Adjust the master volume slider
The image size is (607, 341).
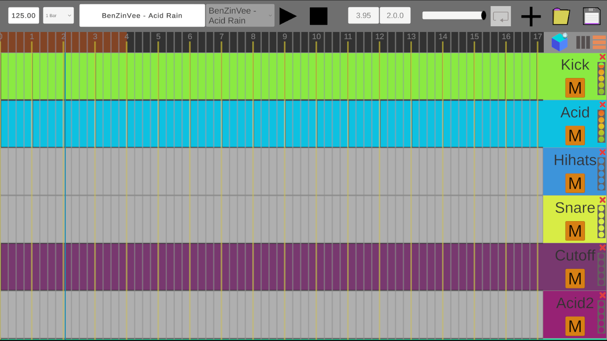(454, 15)
